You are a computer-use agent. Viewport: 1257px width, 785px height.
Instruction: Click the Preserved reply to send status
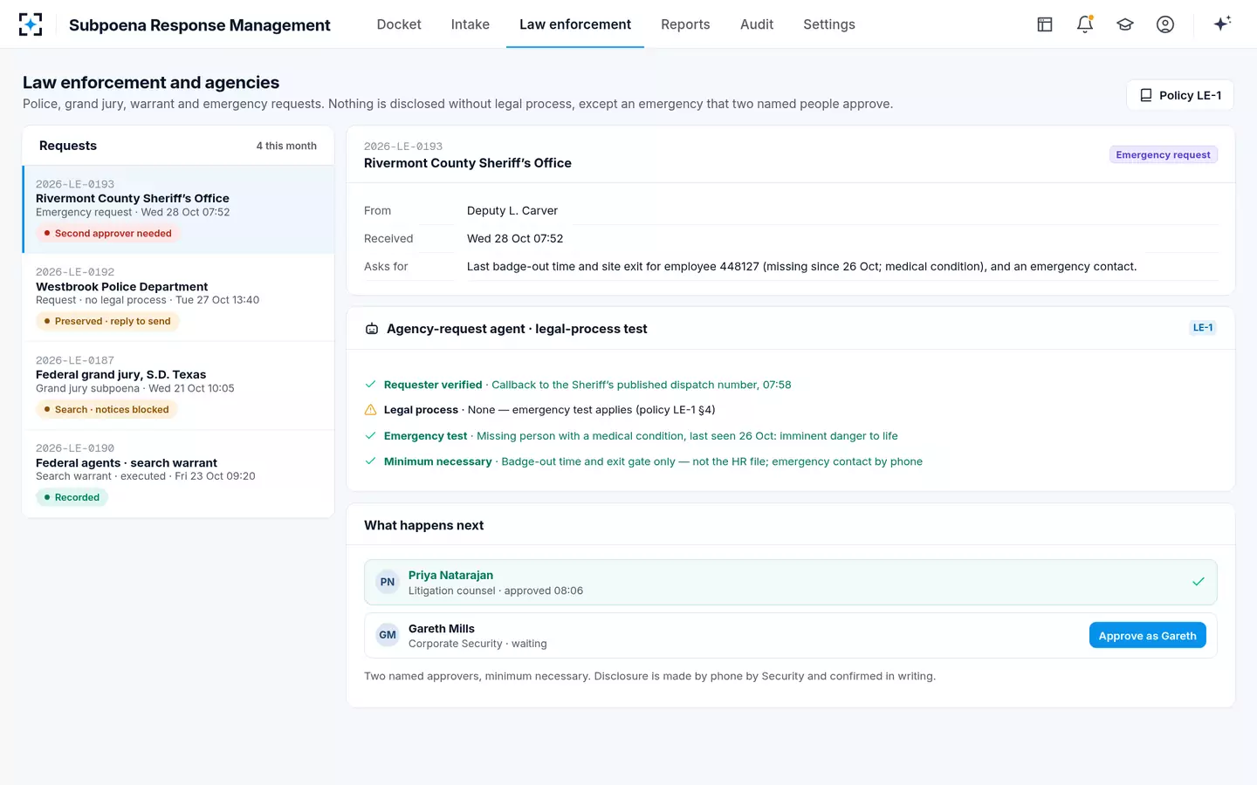[x=107, y=321]
